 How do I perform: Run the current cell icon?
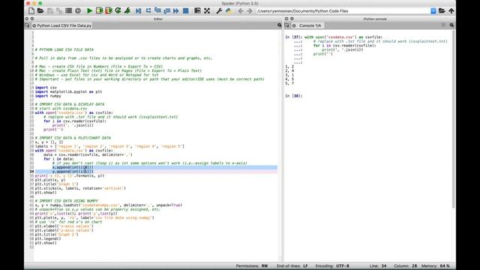click(99, 10)
